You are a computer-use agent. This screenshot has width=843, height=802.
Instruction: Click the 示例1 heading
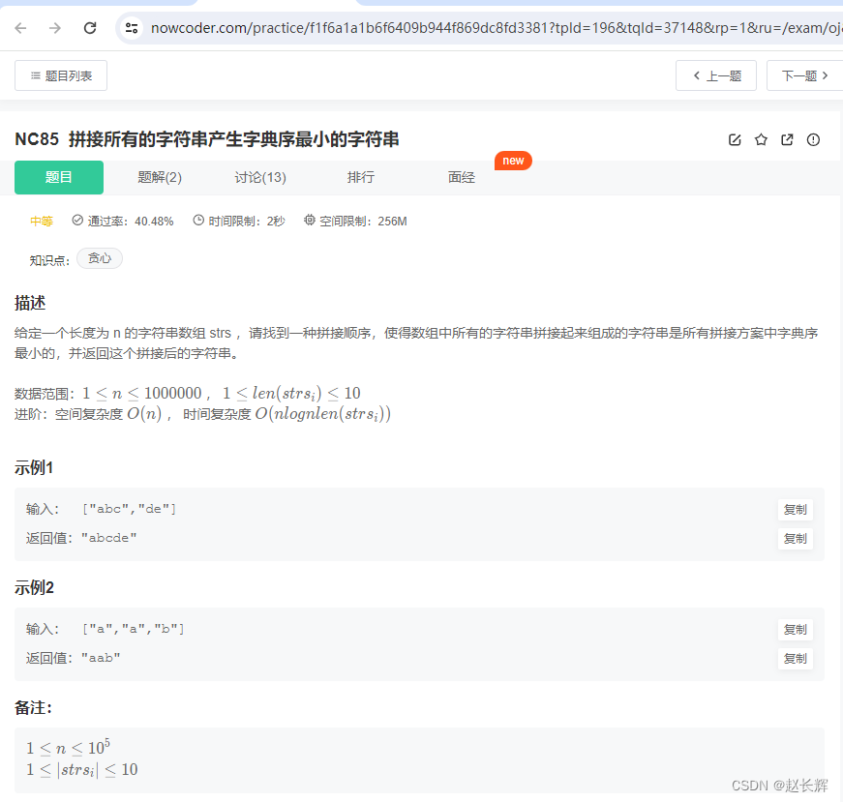(x=34, y=467)
